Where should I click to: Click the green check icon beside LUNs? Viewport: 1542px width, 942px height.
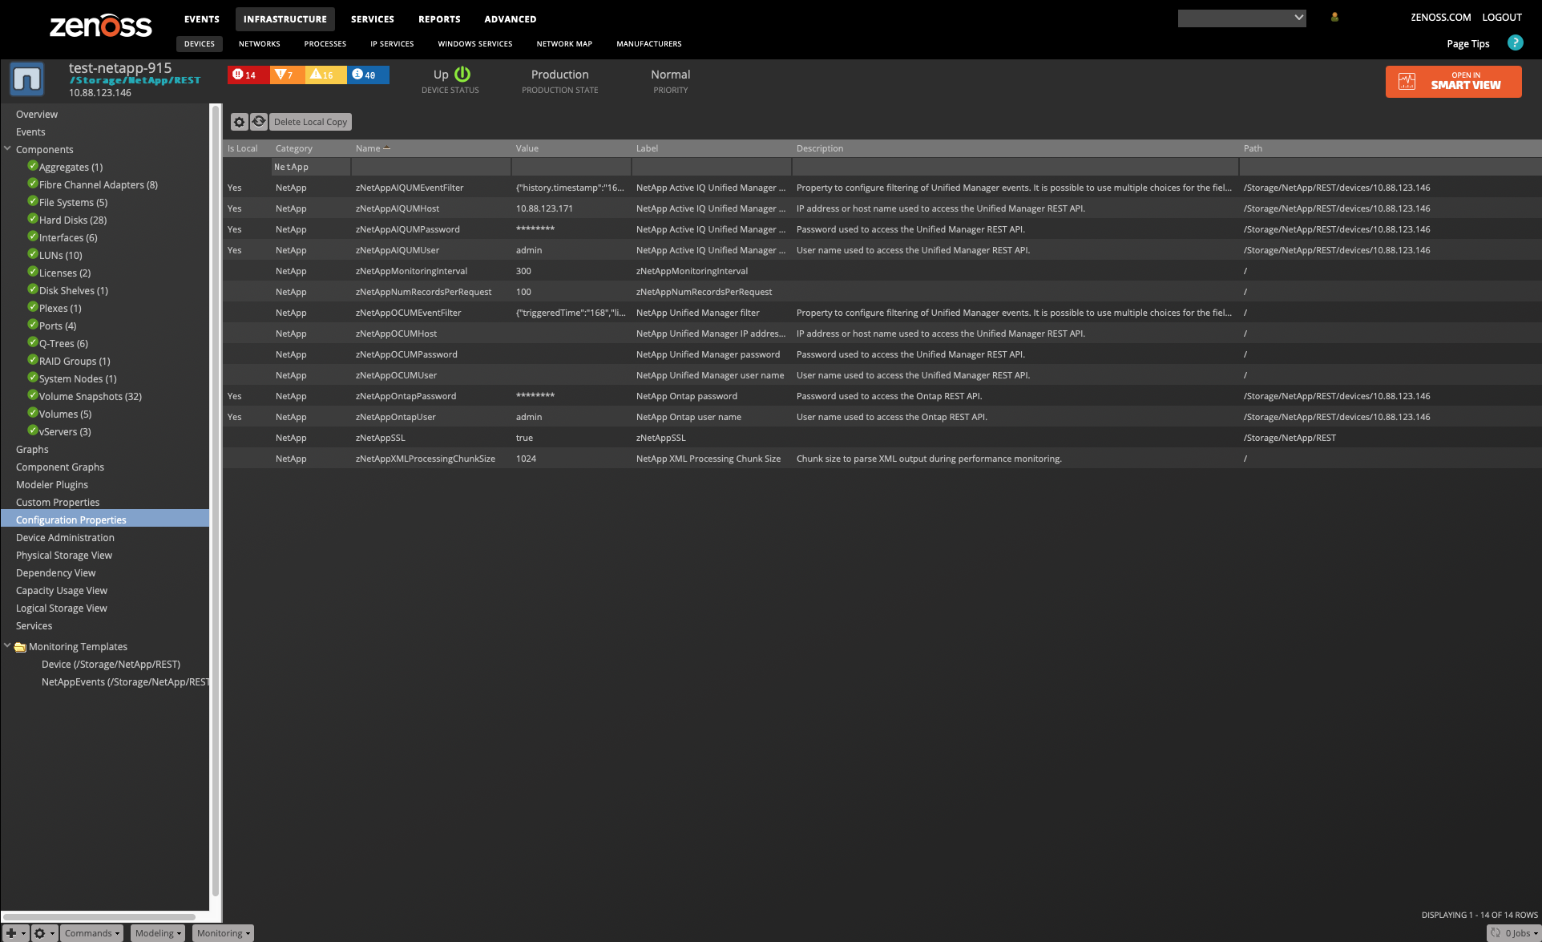click(33, 254)
